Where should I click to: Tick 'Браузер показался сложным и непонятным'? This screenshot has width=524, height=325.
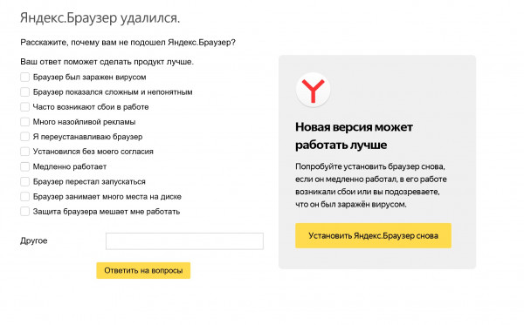pyautogui.click(x=24, y=92)
